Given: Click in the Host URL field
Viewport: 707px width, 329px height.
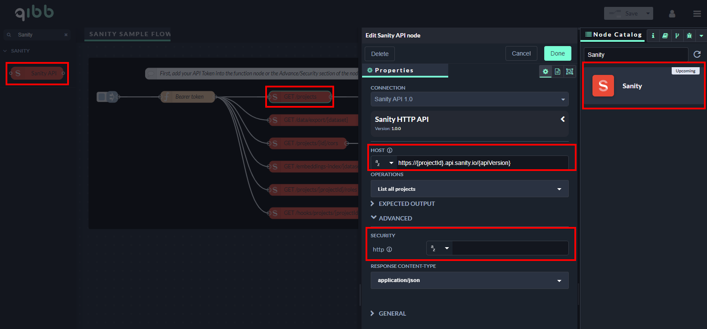Looking at the screenshot, I should (481, 163).
